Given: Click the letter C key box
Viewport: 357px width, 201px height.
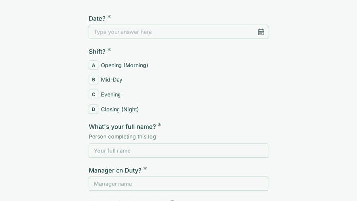Looking at the screenshot, I should click(93, 95).
